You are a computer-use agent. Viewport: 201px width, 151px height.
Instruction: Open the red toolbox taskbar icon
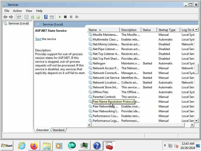[x=109, y=146]
